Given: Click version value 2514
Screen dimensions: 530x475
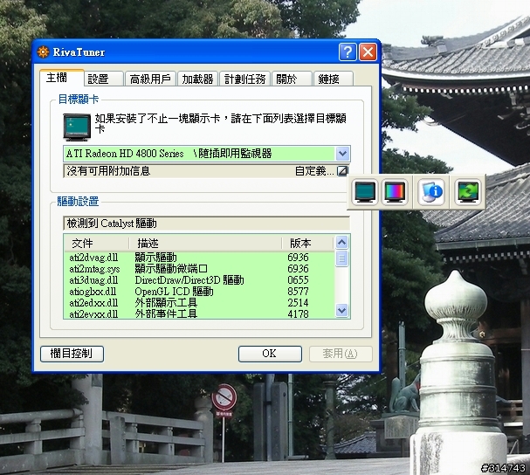Looking at the screenshot, I should (x=298, y=303).
